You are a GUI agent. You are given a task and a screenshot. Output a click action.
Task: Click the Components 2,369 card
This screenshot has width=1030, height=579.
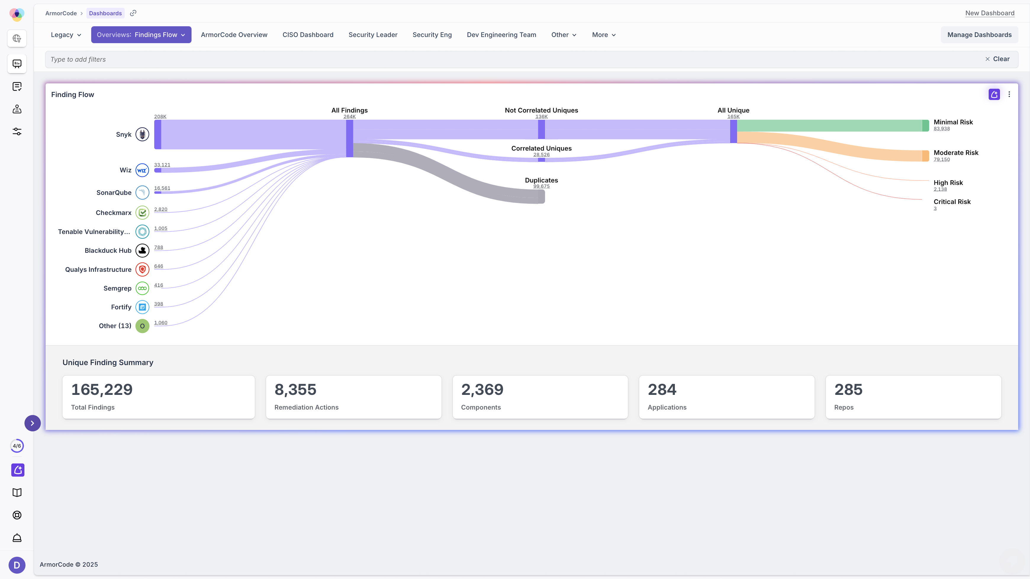(x=540, y=397)
